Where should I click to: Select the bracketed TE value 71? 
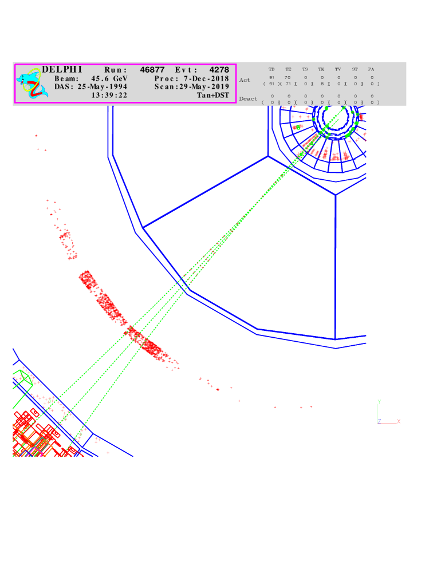pos(289,84)
